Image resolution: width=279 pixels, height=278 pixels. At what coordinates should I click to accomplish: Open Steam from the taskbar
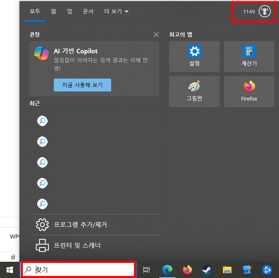(207, 269)
